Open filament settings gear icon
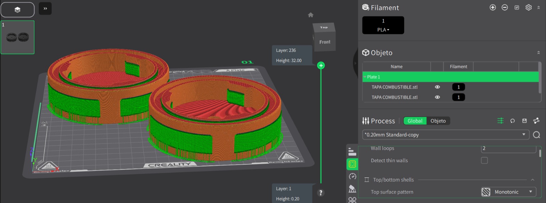Viewport: 546px width, 203px height. click(x=528, y=7)
